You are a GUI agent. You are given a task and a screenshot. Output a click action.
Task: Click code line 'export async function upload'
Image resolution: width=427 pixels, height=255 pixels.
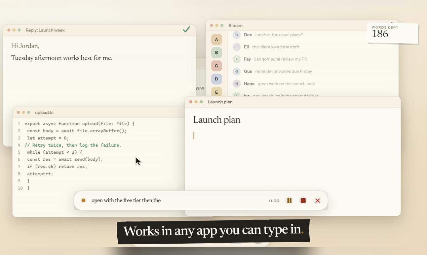79,123
